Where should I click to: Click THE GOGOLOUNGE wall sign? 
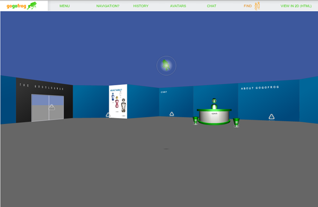click(x=41, y=87)
